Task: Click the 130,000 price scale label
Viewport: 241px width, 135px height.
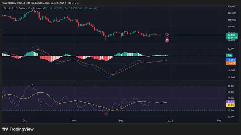Action: coord(232,6)
